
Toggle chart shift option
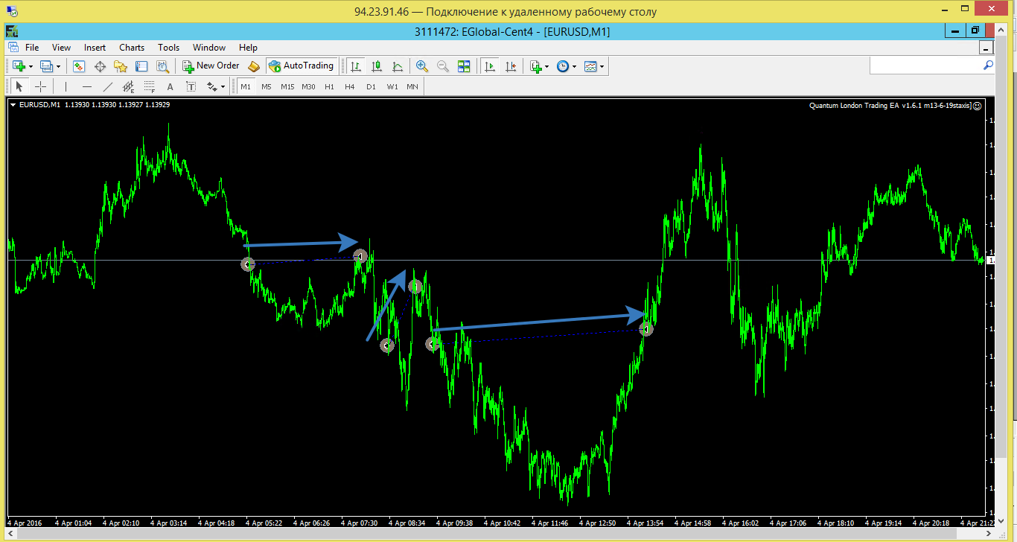510,66
